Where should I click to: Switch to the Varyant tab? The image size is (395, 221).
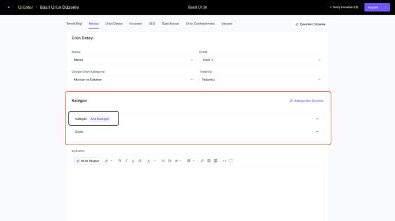pos(227,24)
